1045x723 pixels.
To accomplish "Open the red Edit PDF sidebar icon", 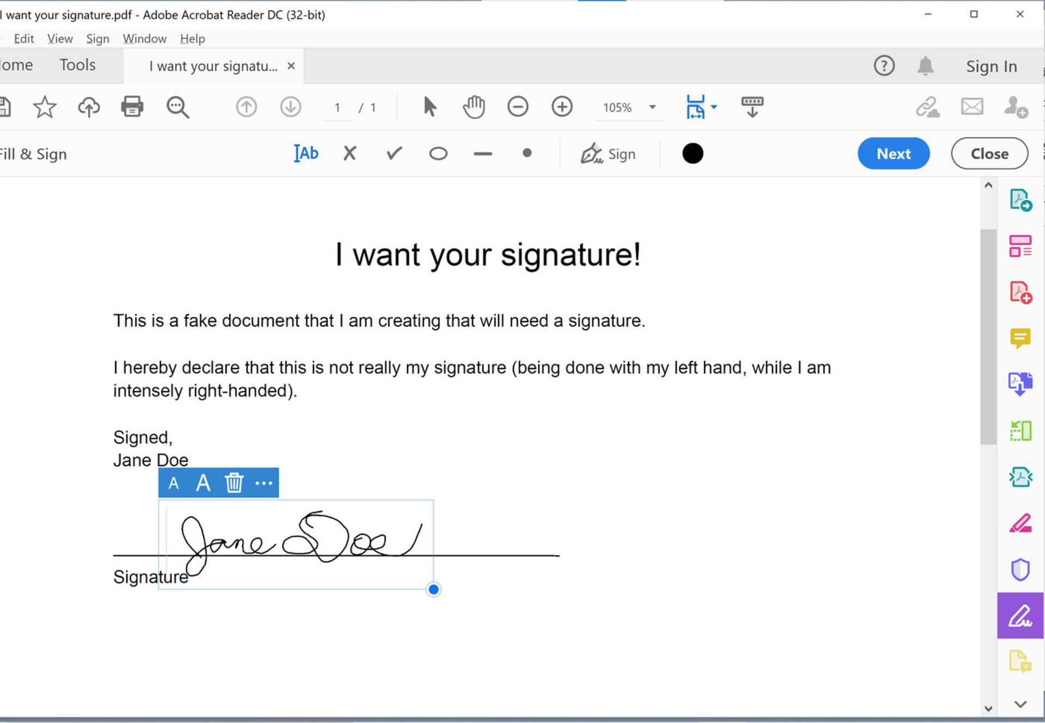I will pyautogui.click(x=1021, y=293).
